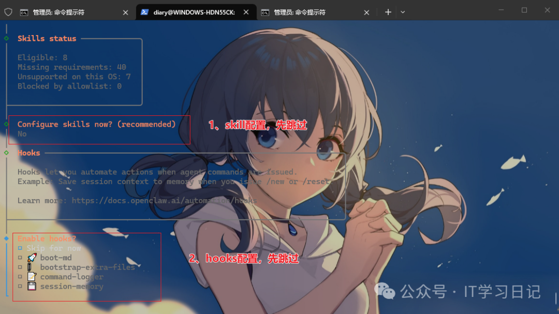Image resolution: width=559 pixels, height=314 pixels.
Task: Click 'Blocked by allowlist: 0' text
Action: click(69, 86)
